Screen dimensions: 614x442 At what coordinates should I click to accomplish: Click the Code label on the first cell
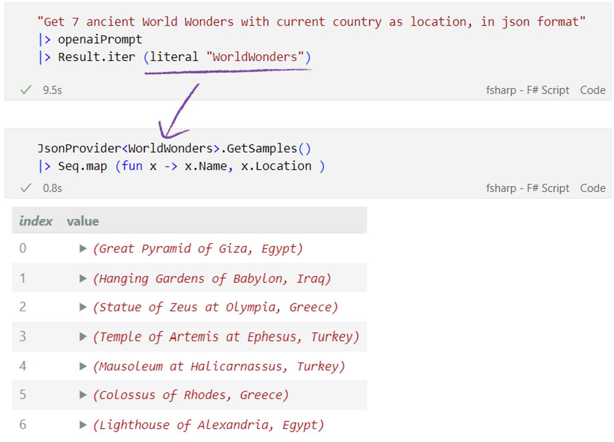click(592, 90)
